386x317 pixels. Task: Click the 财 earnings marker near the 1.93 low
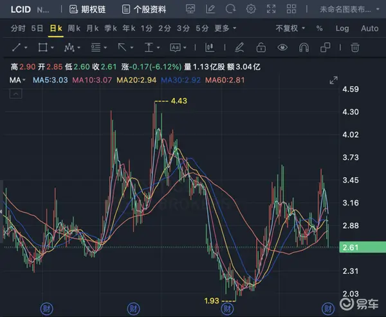point(227,309)
